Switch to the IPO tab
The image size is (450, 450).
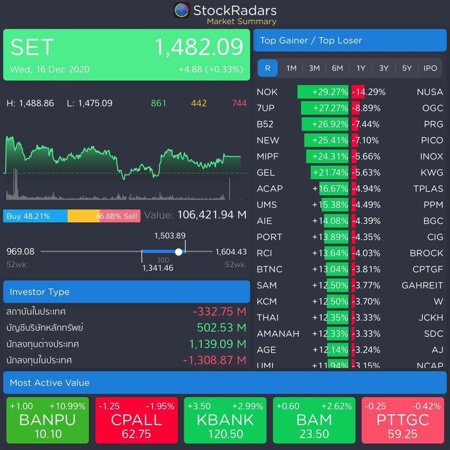click(x=430, y=68)
